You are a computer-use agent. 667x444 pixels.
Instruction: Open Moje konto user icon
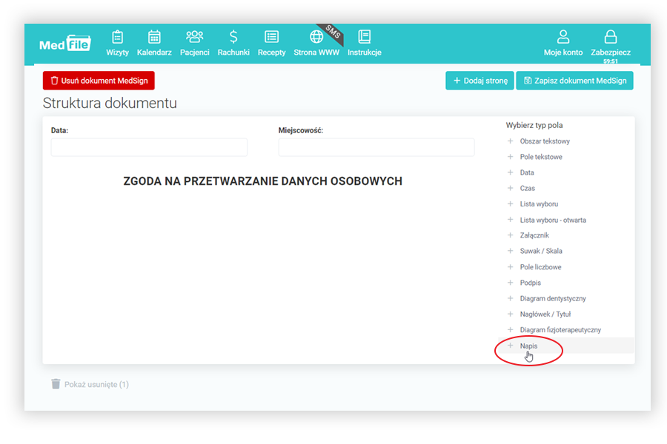coord(563,37)
